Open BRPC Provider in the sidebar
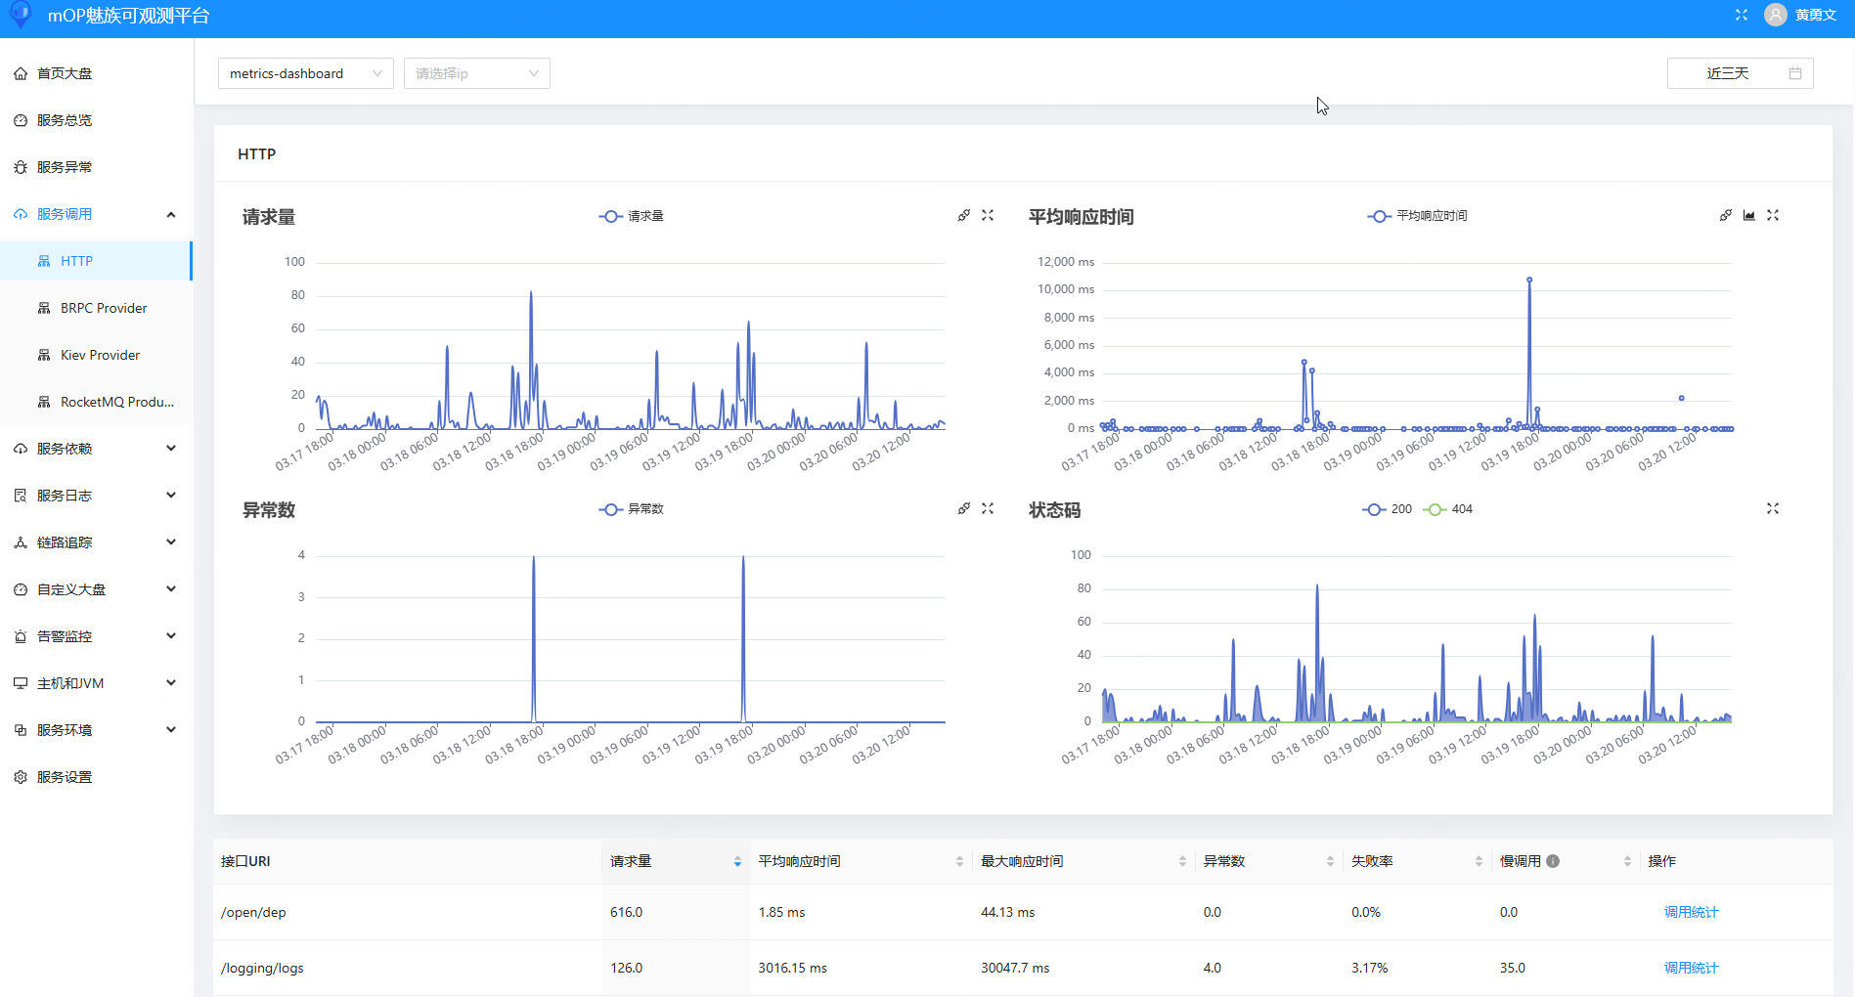The width and height of the screenshot is (1855, 997). (104, 308)
